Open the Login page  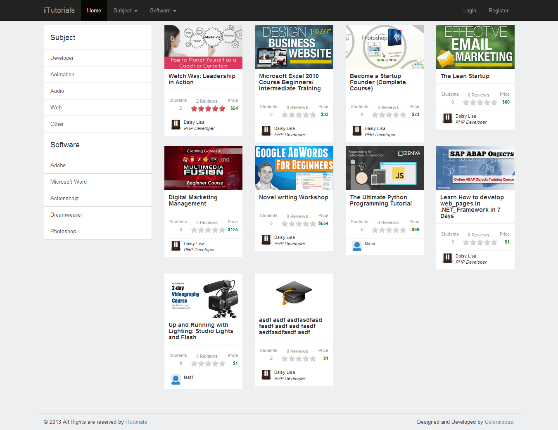(x=470, y=10)
